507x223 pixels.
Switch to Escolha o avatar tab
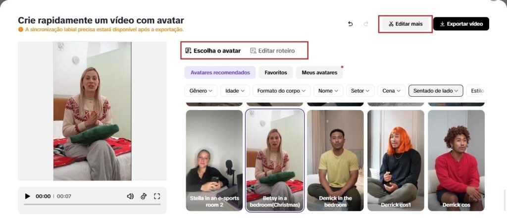[213, 51]
